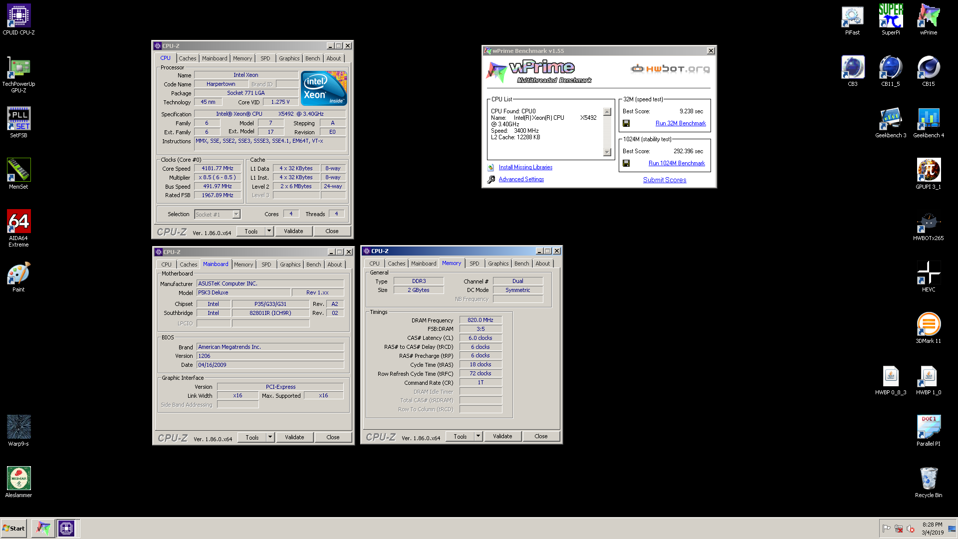Click Install Missing Libraries link
Image resolution: width=958 pixels, height=539 pixels.
(x=525, y=167)
